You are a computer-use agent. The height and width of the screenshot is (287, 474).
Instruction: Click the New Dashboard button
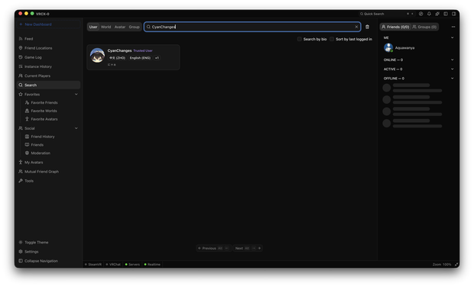pos(48,24)
